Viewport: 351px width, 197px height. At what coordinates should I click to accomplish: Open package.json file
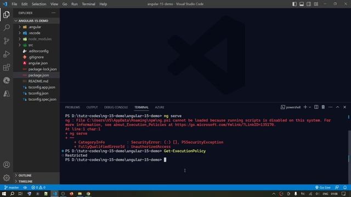[x=37, y=75]
